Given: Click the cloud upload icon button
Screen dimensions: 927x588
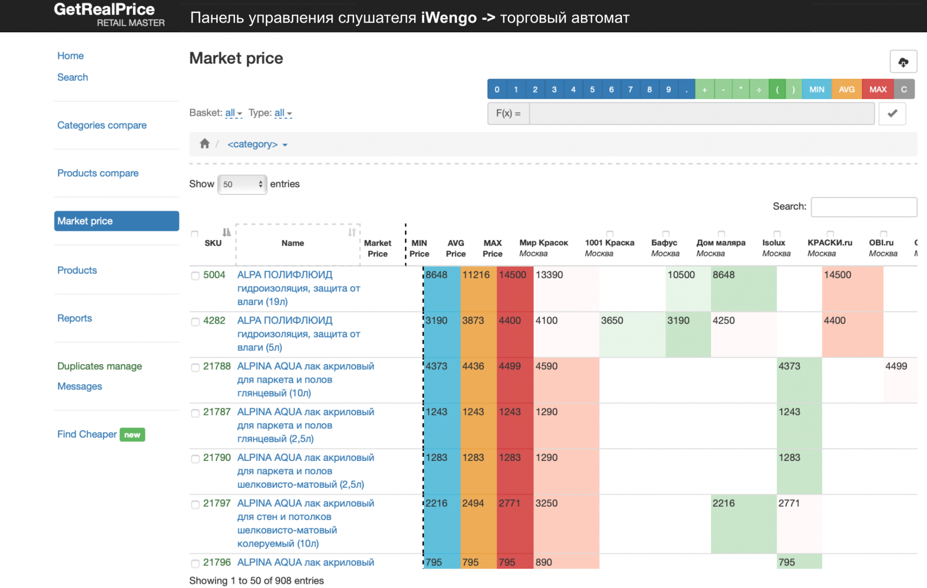Looking at the screenshot, I should click(903, 62).
